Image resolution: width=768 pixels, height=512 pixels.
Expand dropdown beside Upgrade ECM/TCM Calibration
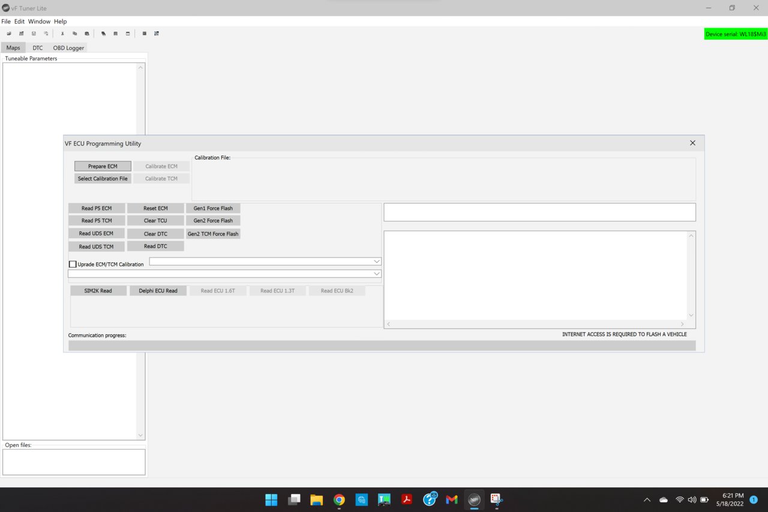(x=377, y=262)
